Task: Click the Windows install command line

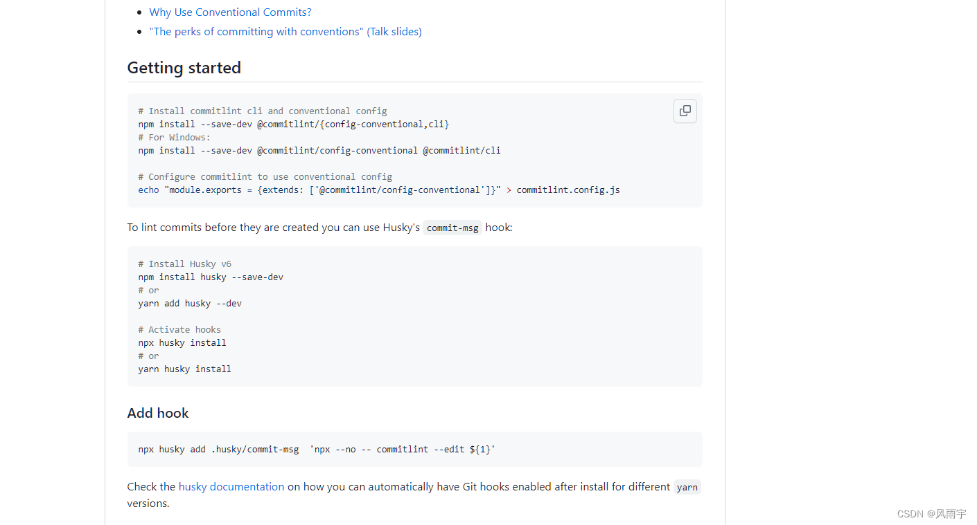Action: pyautogui.click(x=319, y=150)
